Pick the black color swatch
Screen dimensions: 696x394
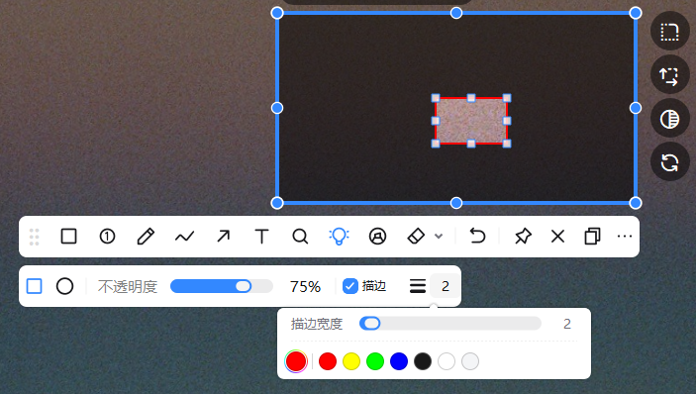coord(423,361)
